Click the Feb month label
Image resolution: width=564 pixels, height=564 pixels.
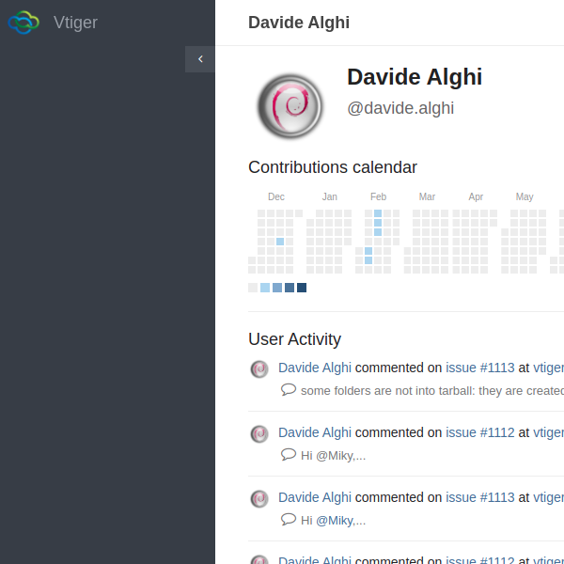(379, 196)
